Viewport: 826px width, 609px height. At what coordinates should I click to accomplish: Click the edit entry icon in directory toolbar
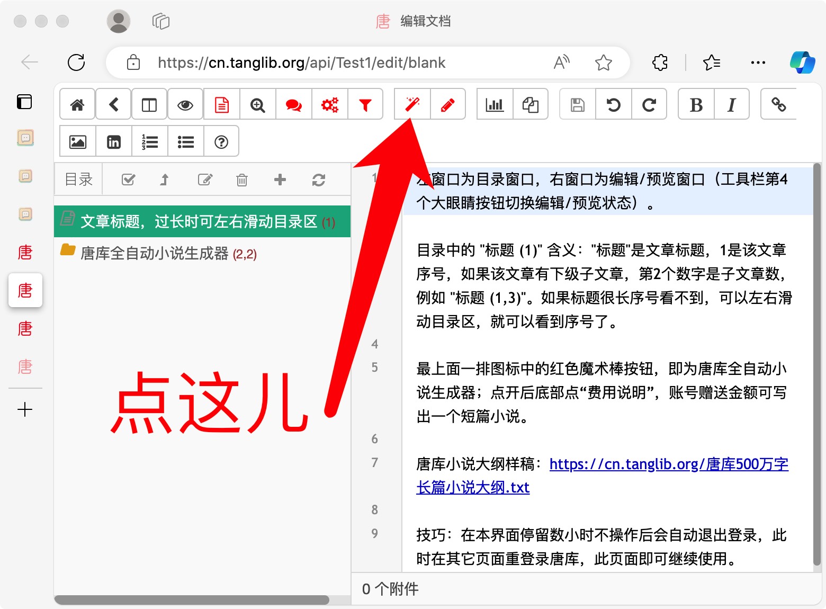pyautogui.click(x=205, y=180)
